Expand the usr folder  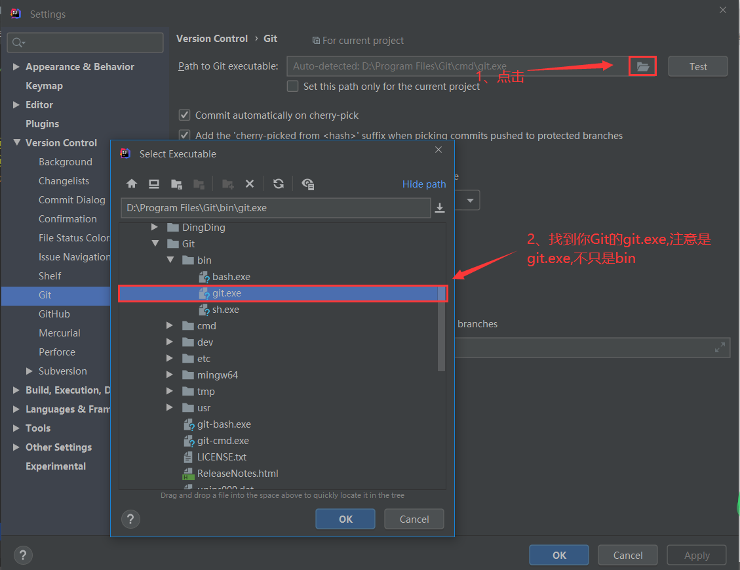pyautogui.click(x=169, y=407)
